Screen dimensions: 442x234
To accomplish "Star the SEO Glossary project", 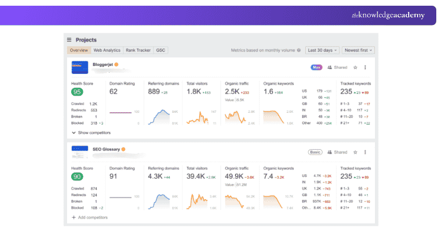I will pyautogui.click(x=355, y=152).
